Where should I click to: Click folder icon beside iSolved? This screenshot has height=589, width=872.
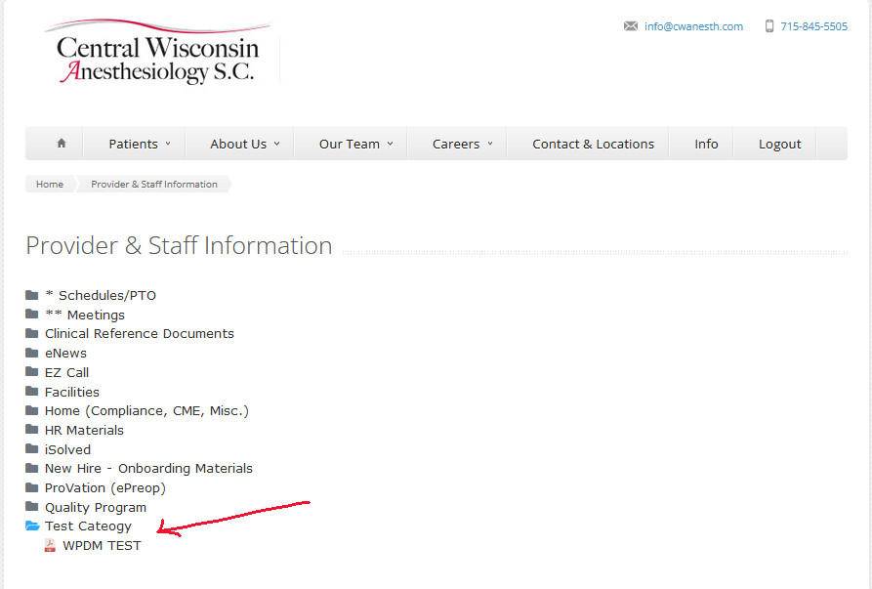31,449
